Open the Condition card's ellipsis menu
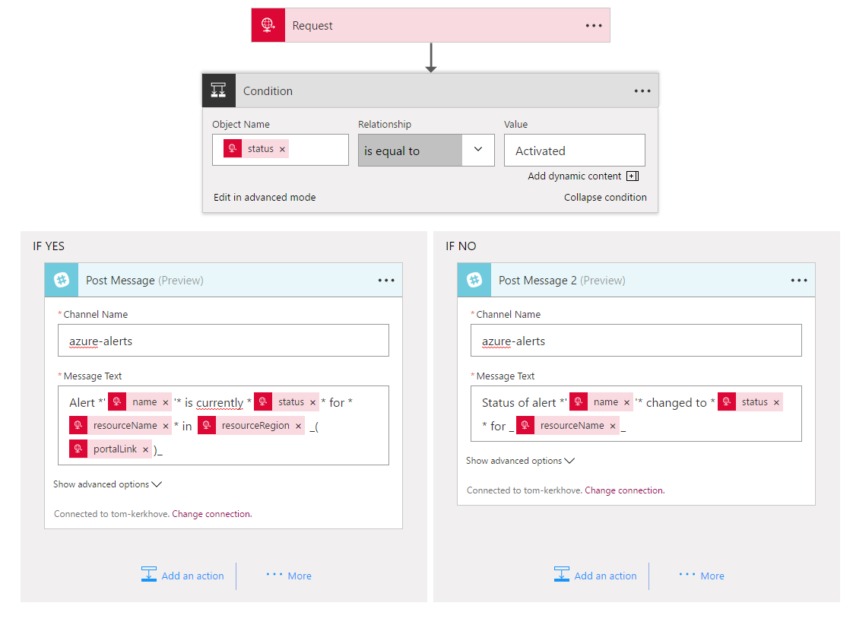The image size is (853, 625). click(x=642, y=90)
